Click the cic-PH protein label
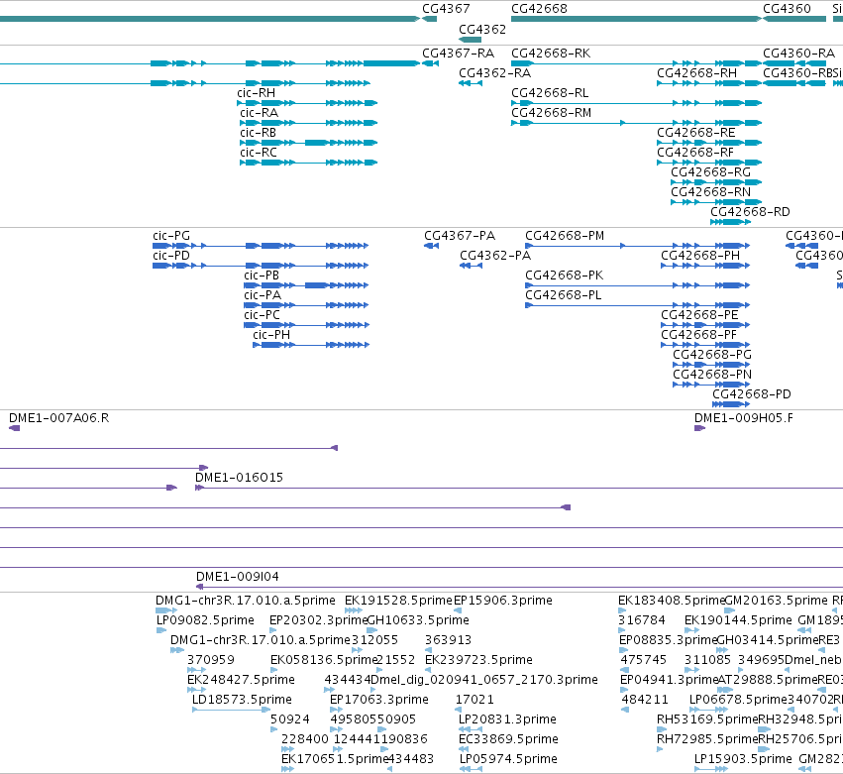The image size is (843, 774). [x=271, y=335]
